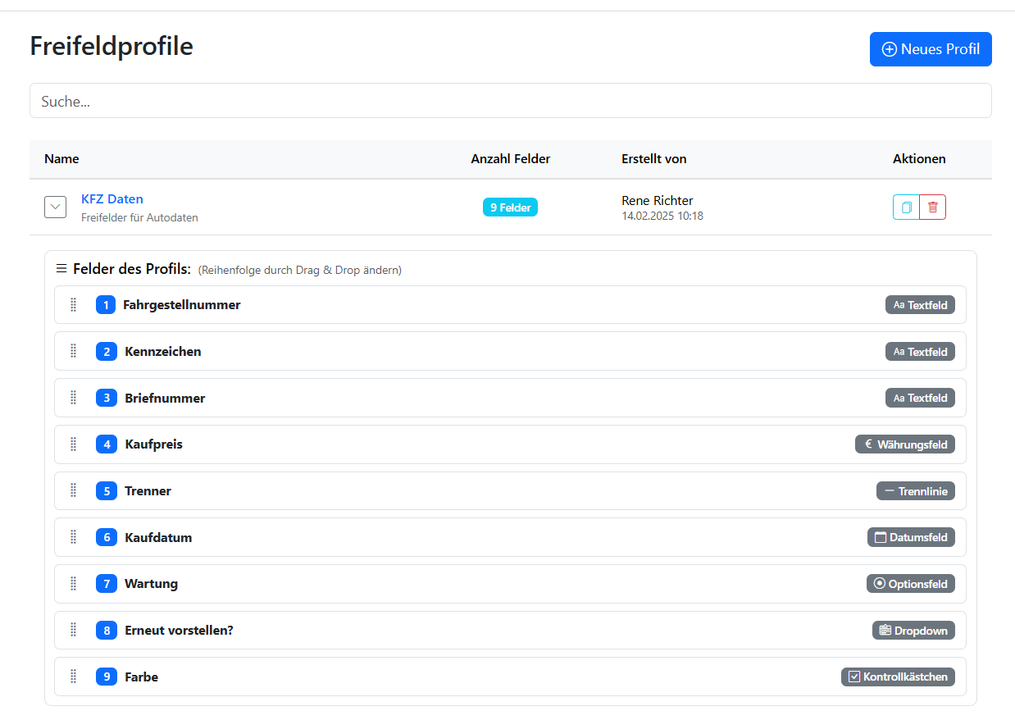Click the drag handle beside Farbe
Image resolution: width=1015 pixels, height=720 pixels.
(73, 677)
